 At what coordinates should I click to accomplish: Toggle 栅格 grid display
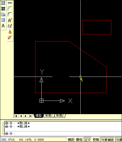click(x=79, y=140)
